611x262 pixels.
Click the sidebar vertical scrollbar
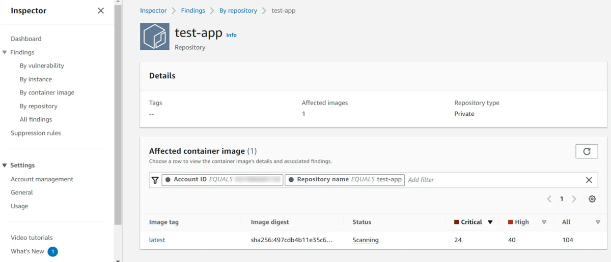(118, 112)
